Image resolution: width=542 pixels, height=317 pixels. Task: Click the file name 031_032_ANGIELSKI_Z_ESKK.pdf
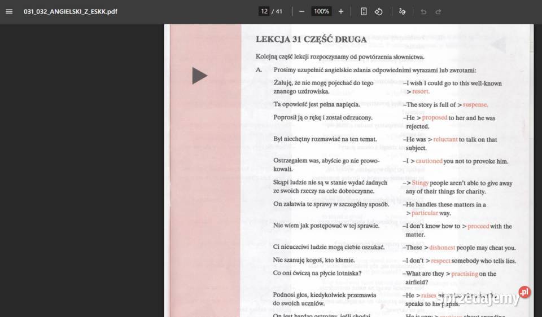click(71, 12)
